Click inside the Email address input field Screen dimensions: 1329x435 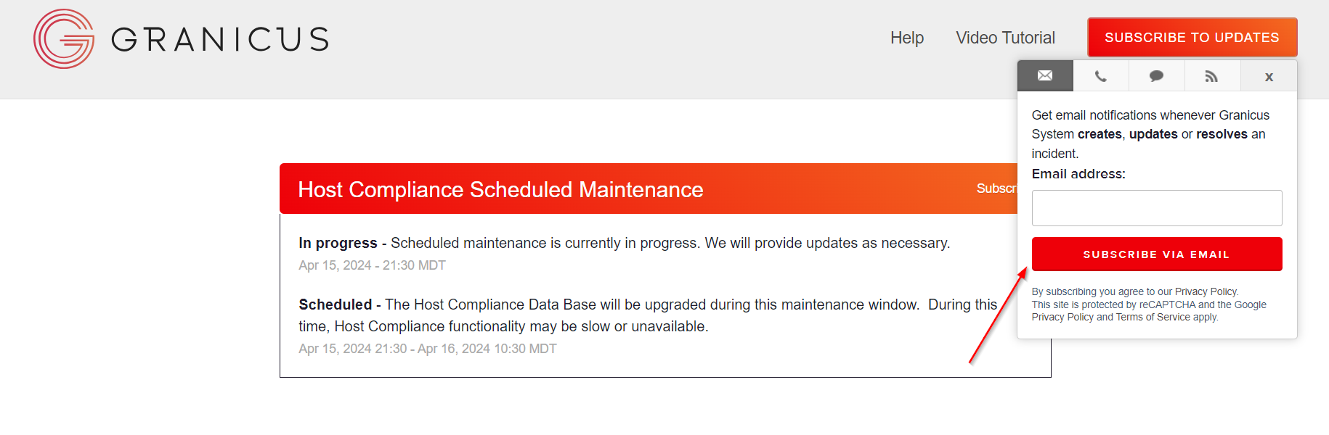(1156, 207)
